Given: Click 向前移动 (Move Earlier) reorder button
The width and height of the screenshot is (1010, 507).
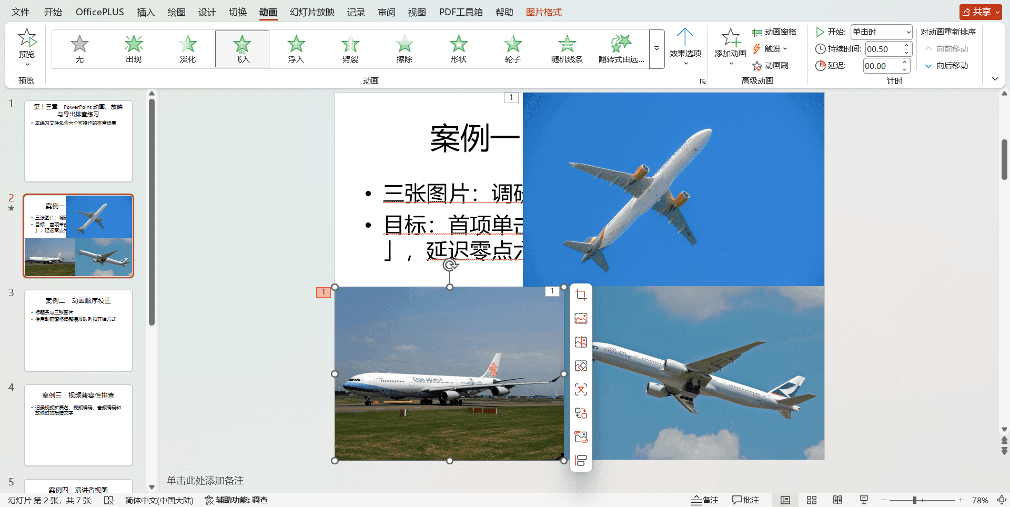Looking at the screenshot, I should coord(946,49).
